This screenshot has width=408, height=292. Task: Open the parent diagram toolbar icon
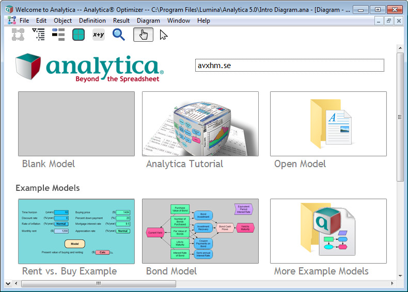coord(18,35)
